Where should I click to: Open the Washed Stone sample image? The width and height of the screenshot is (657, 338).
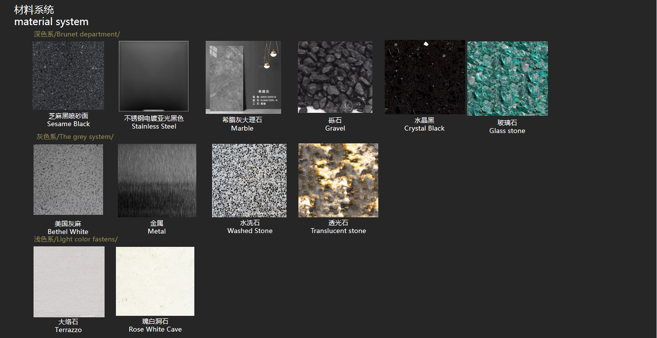click(249, 180)
